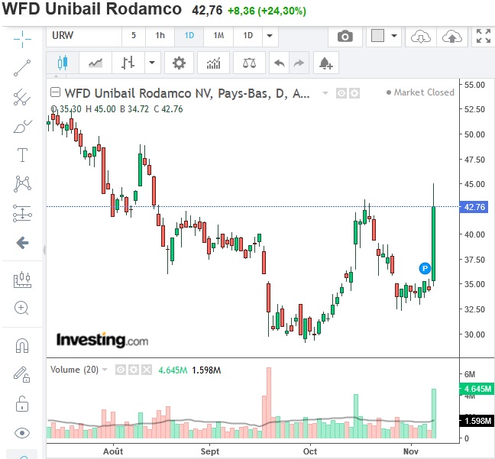Click the WFD Unibail Rodamco page title
This screenshot has height=459, width=495.
point(92,9)
